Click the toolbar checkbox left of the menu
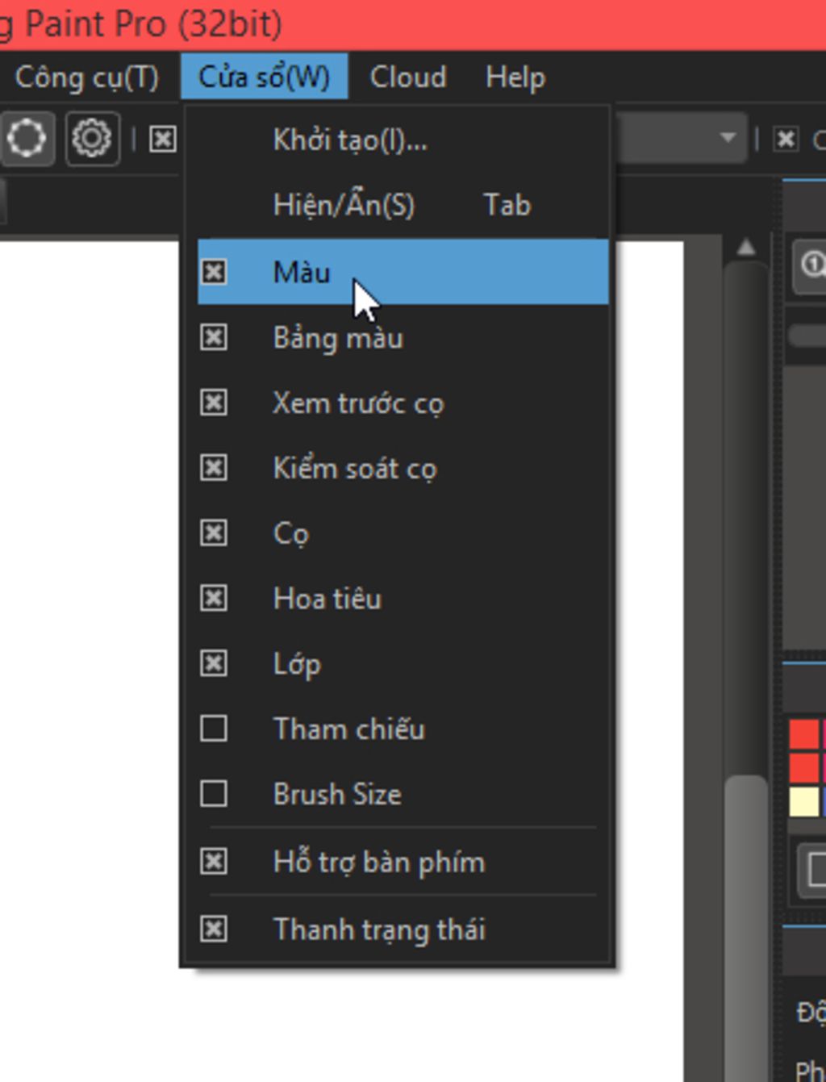 [x=162, y=140]
